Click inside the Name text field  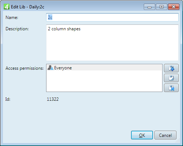pyautogui.click(x=112, y=18)
